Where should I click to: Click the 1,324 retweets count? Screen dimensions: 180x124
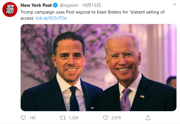[x=74, y=118]
